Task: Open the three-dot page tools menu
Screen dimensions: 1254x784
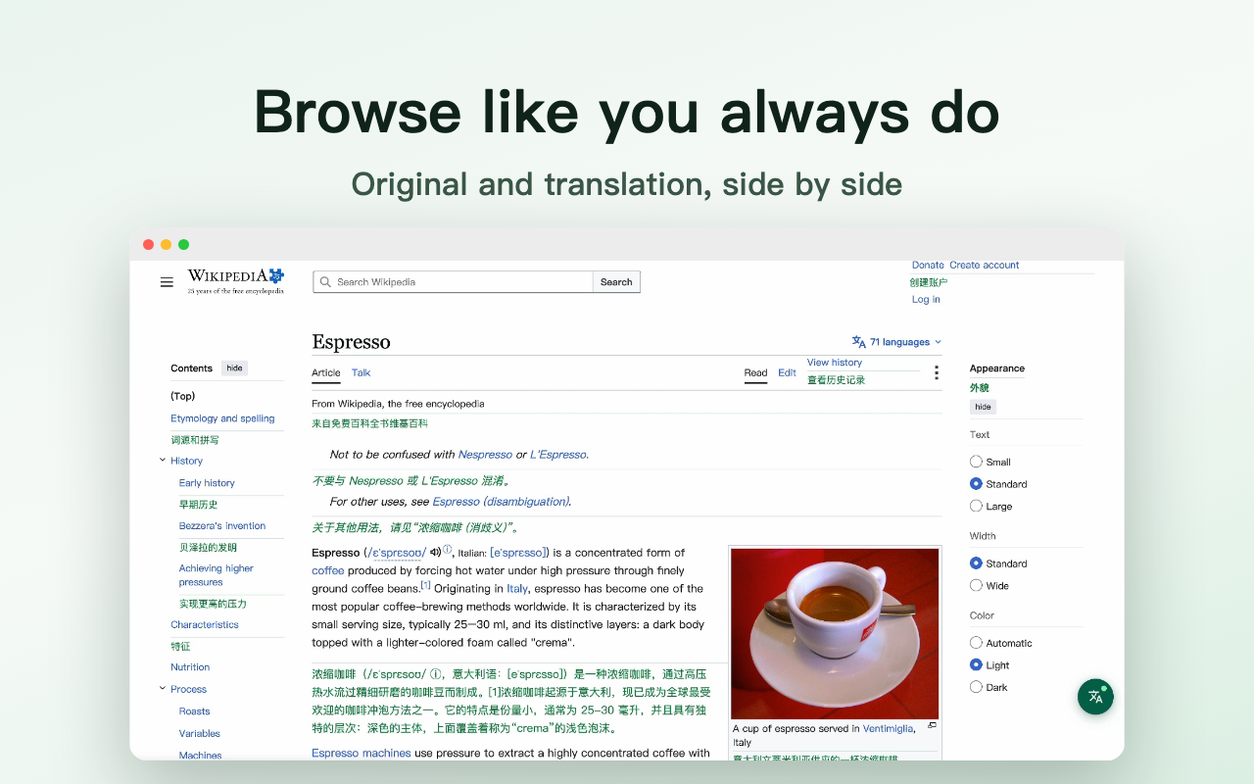Action: pos(937,372)
